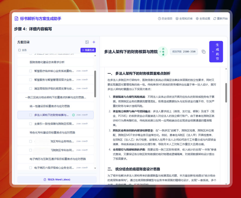The image size is (241, 198).
Task: Click the section title 多法人架构下的财务核算与跨院
Action: point(131,52)
